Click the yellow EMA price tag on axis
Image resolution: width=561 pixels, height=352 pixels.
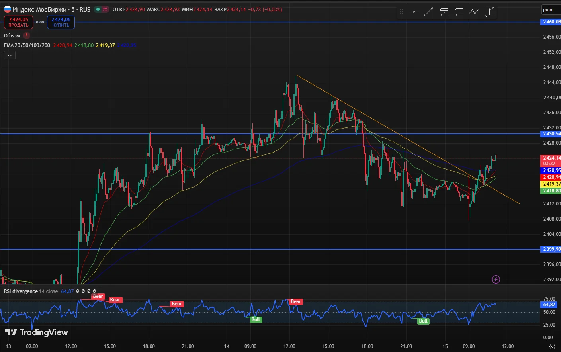coord(551,184)
